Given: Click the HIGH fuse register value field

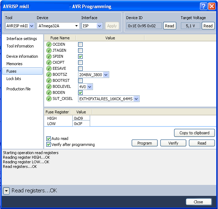Looking at the screenshot, I should click(x=81, y=118).
